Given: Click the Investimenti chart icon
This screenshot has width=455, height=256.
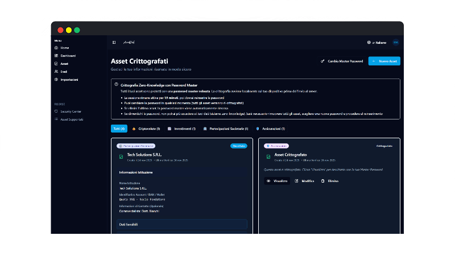Looking at the screenshot, I should coord(169,129).
